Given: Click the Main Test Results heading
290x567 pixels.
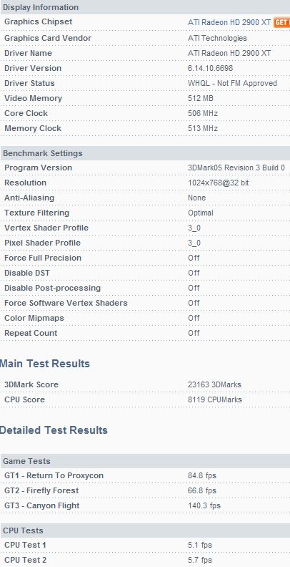Looking at the screenshot, I should pyautogui.click(x=45, y=364).
